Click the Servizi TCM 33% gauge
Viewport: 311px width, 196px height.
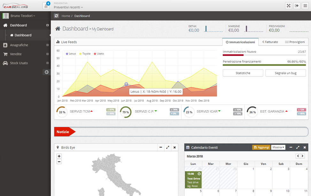click(x=62, y=112)
